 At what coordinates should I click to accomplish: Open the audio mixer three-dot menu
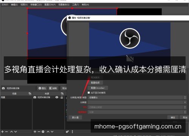(x=72, y=132)
